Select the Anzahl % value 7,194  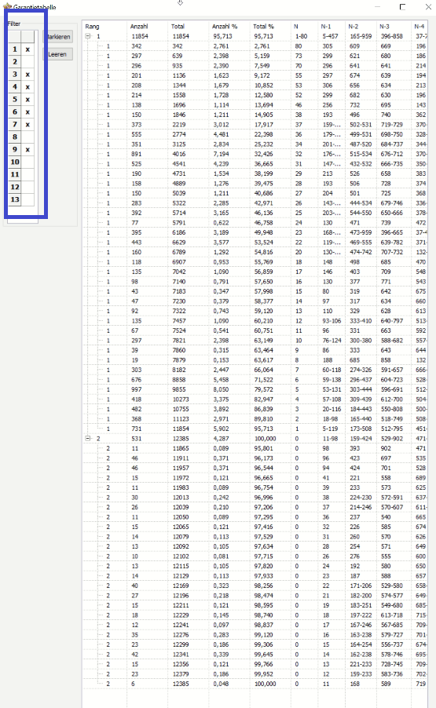point(221,154)
